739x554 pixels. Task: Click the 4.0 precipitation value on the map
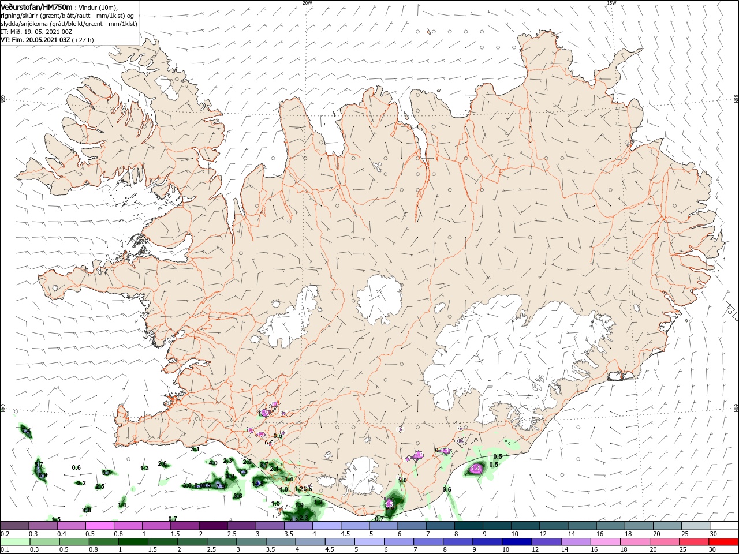(x=213, y=463)
